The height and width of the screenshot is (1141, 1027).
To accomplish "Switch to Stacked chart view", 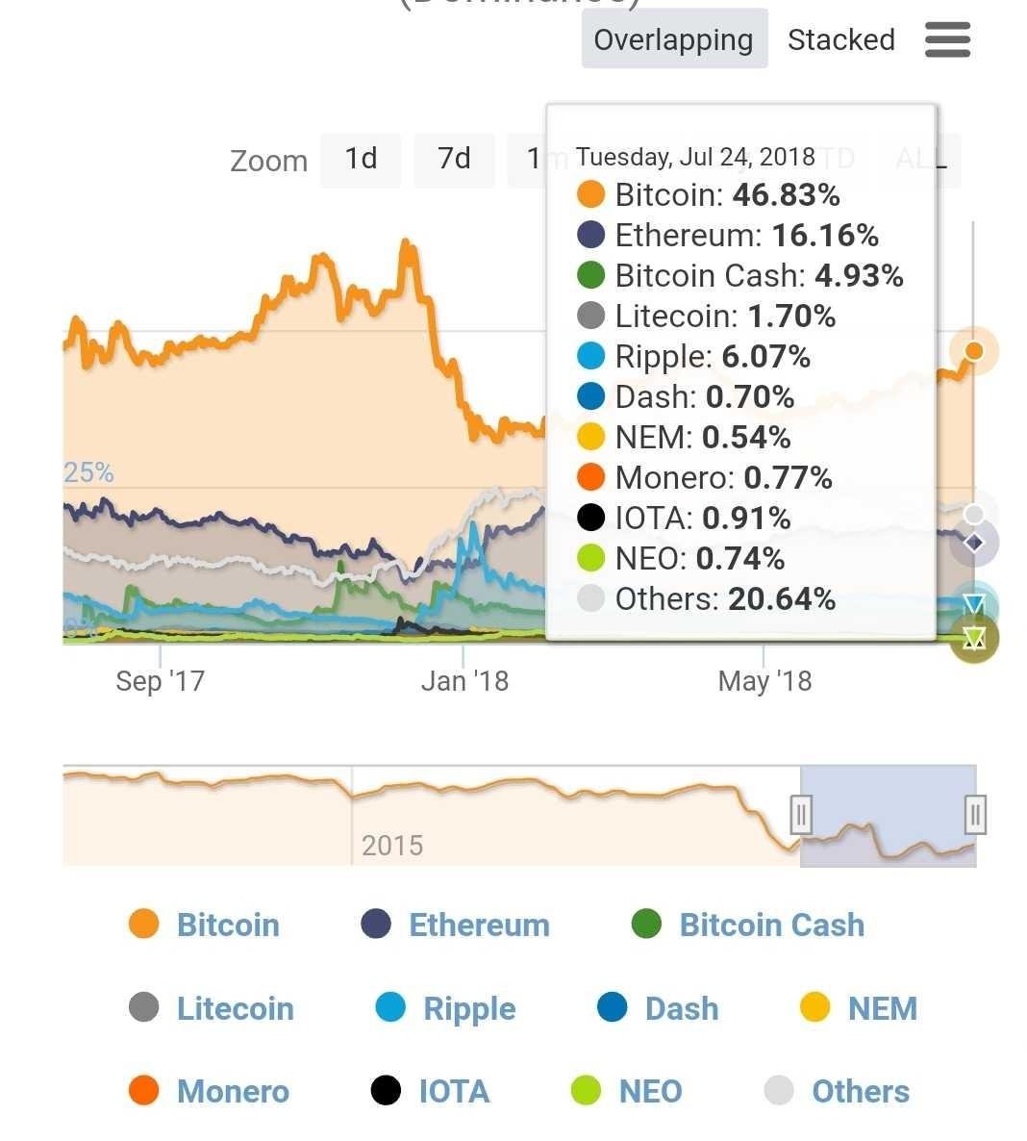I will [840, 39].
